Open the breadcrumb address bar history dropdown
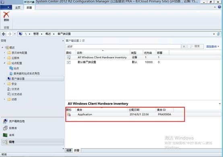The image size is (223, 157). pos(214,34)
